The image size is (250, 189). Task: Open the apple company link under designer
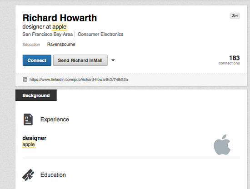click(29, 144)
